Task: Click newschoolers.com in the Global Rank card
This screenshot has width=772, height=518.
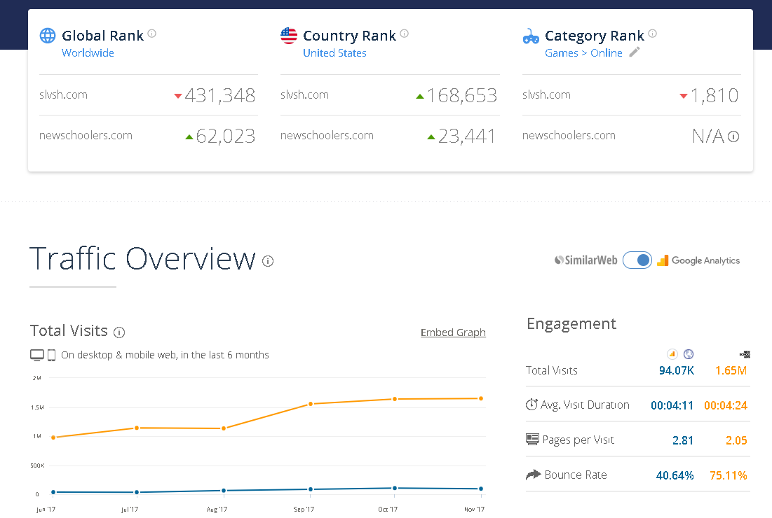Action: [86, 136]
